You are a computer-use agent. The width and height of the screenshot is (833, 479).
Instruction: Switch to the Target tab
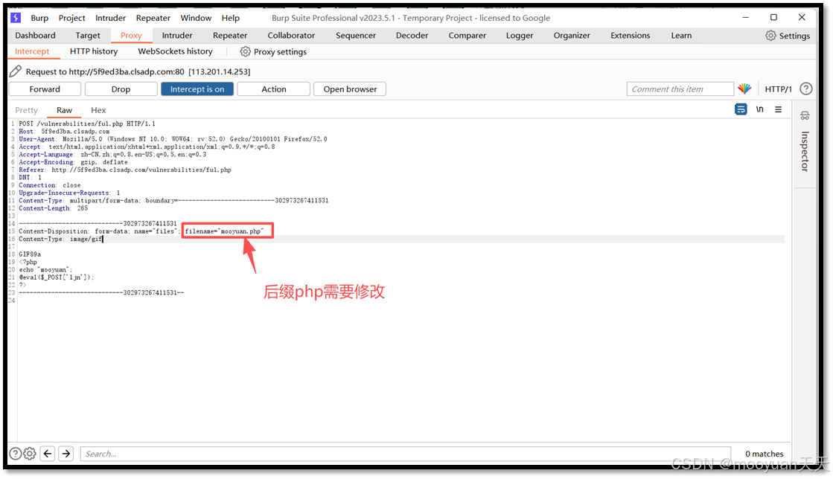[88, 36]
